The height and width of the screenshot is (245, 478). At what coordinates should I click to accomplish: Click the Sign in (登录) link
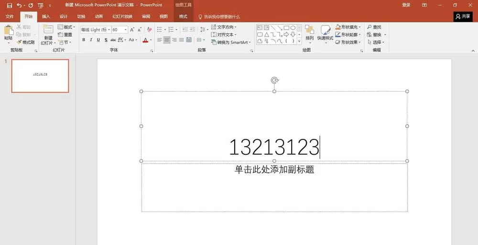(x=406, y=5)
